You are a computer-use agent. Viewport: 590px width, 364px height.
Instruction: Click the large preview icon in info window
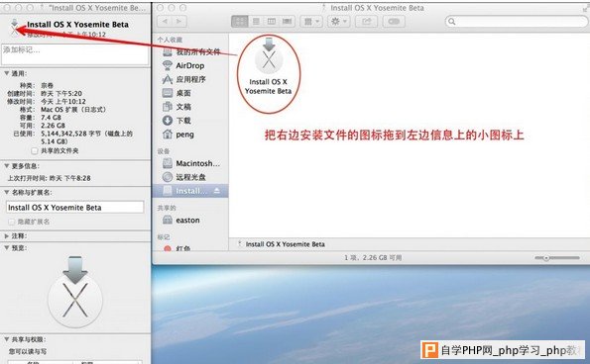75,292
